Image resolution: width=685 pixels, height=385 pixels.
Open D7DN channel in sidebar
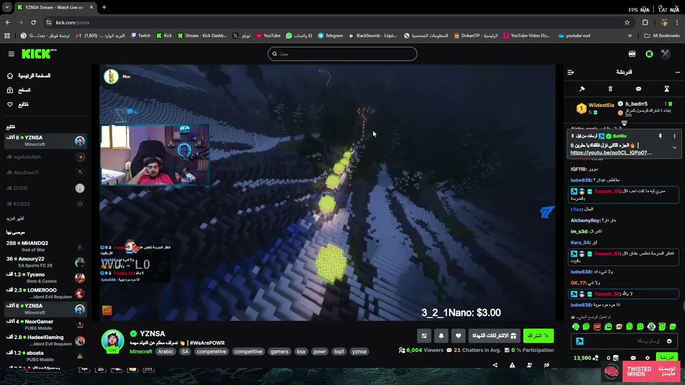click(x=45, y=188)
